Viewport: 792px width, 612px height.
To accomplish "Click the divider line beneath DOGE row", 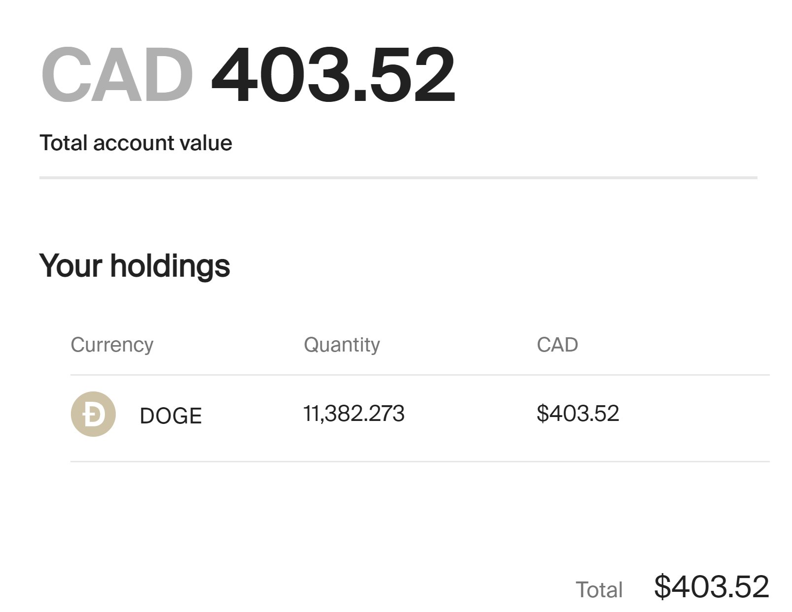I will (x=420, y=461).
